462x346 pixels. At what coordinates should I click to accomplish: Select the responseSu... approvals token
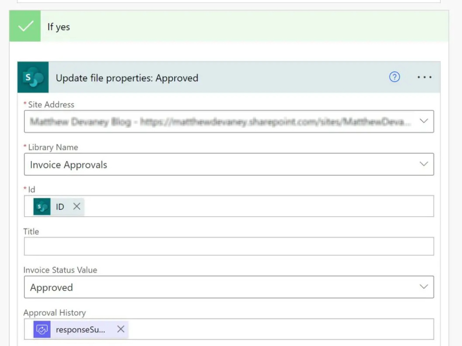[x=80, y=329]
